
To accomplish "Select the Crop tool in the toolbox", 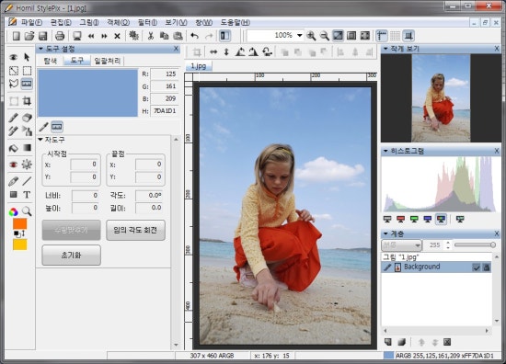I will point(27,101).
